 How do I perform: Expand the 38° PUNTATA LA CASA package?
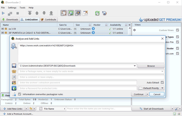pos(3,33)
